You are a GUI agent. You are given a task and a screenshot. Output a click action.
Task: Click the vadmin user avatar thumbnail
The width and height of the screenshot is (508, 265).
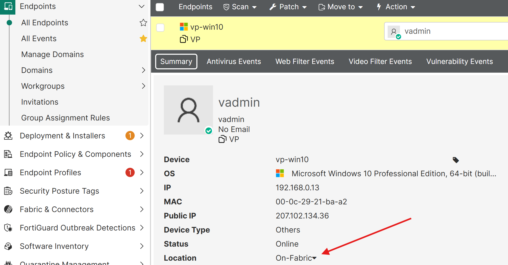coord(394,32)
